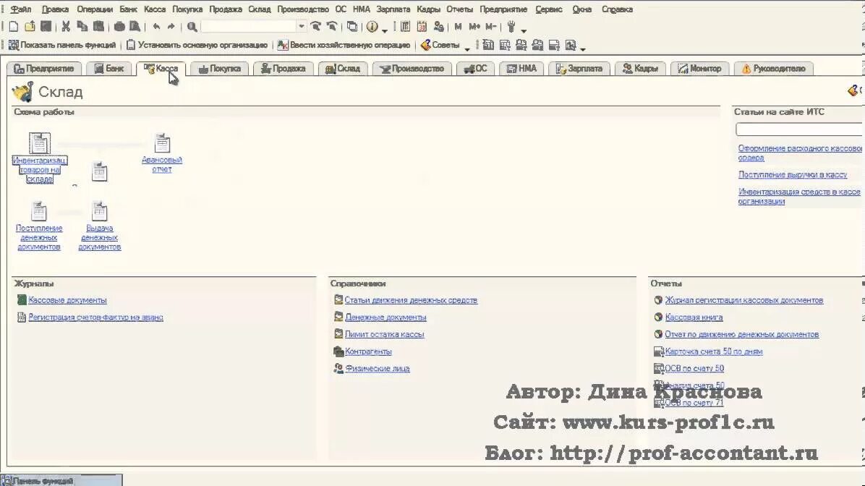The width and height of the screenshot is (865, 486).
Task: Open the Справка menu
Action: point(617,9)
